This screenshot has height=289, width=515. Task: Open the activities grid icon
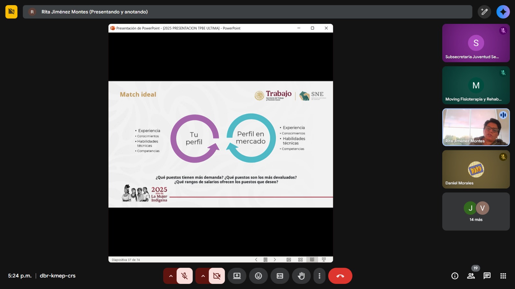click(x=503, y=276)
